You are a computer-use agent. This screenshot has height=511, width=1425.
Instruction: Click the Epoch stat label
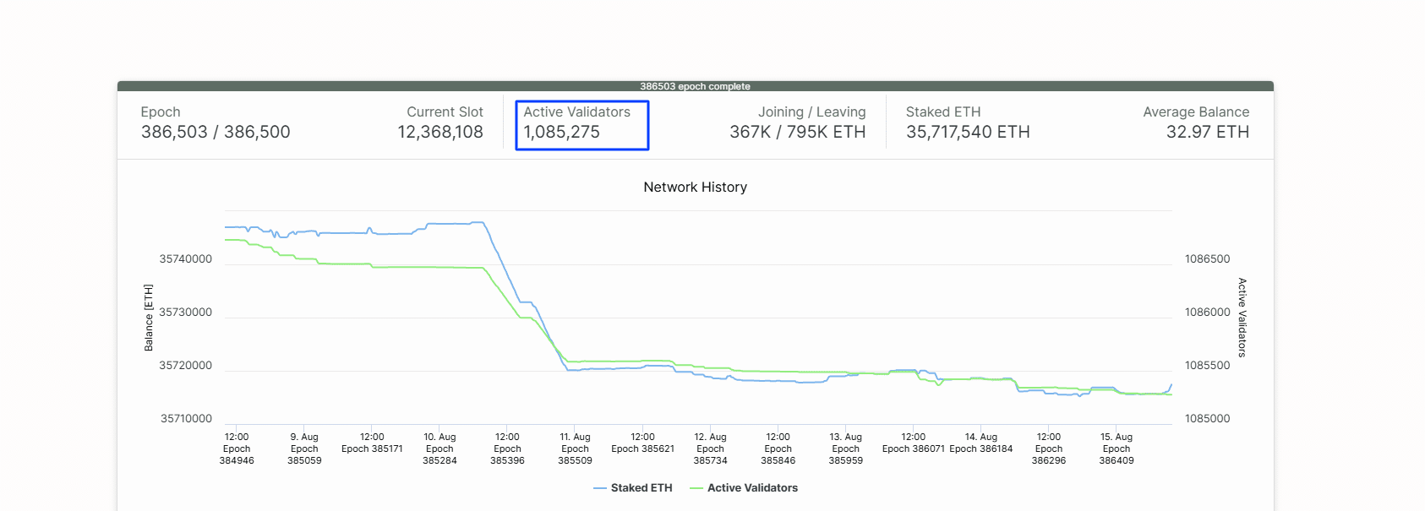pos(161,111)
